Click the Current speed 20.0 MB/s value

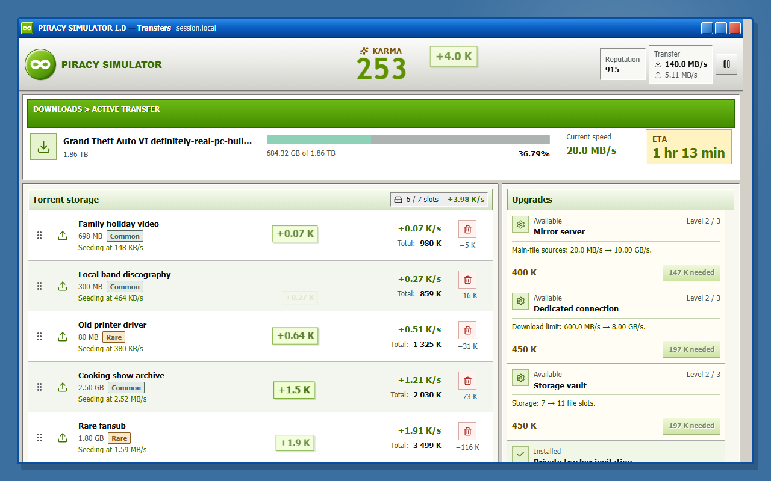pyautogui.click(x=592, y=150)
